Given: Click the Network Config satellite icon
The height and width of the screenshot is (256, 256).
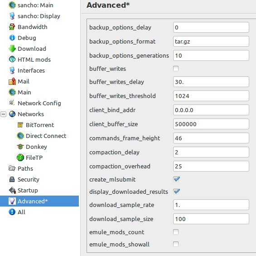Looking at the screenshot, I should tap(12, 103).
